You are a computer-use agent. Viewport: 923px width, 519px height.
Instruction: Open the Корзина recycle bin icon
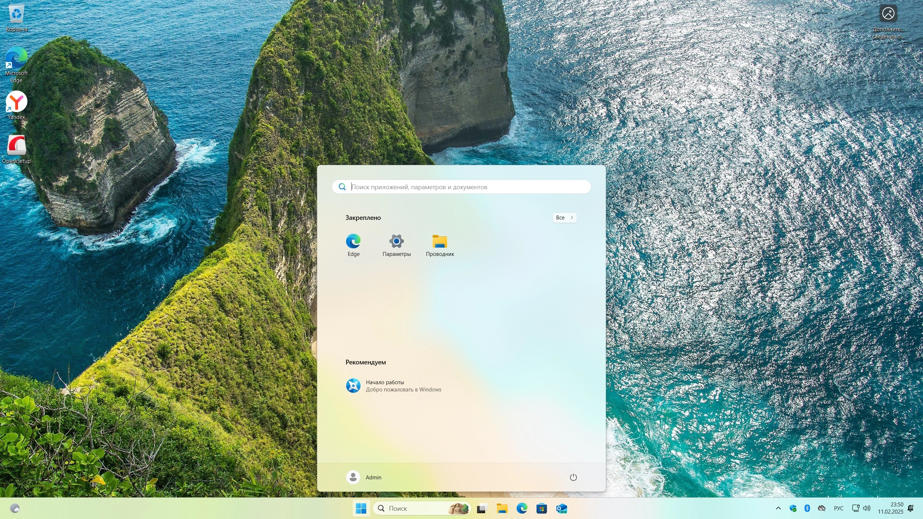pyautogui.click(x=16, y=14)
